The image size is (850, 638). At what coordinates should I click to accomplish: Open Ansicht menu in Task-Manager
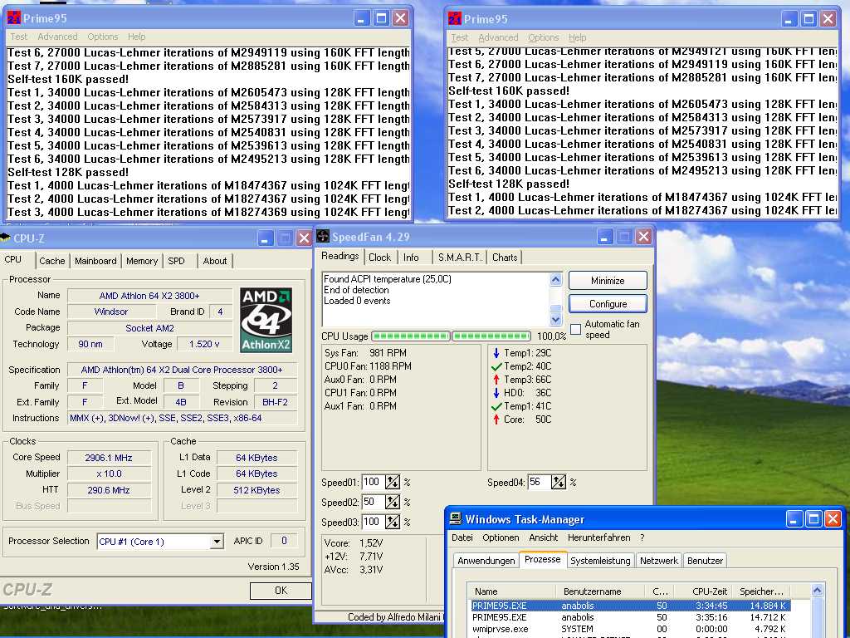(x=543, y=537)
